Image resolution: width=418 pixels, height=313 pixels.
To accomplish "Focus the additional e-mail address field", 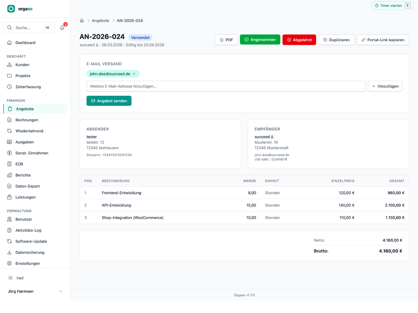I will click(226, 86).
